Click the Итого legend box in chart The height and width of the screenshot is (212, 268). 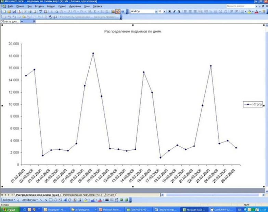pos(253,105)
